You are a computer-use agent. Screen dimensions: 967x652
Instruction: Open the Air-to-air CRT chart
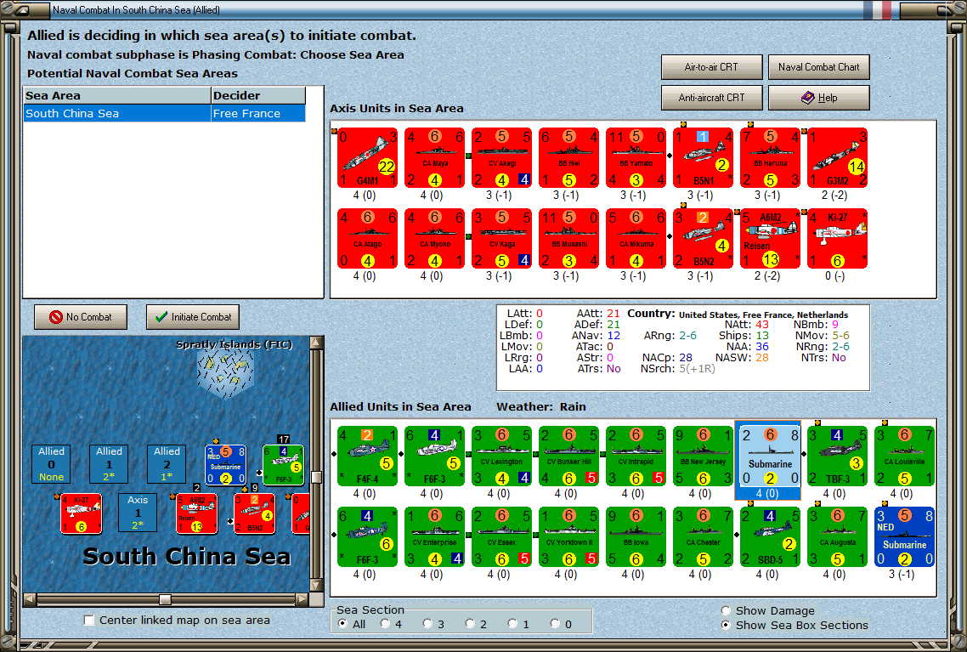[712, 67]
